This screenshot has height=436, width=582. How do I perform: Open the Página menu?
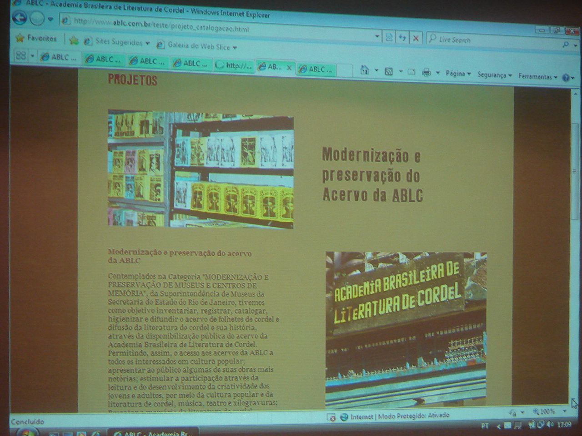point(458,73)
